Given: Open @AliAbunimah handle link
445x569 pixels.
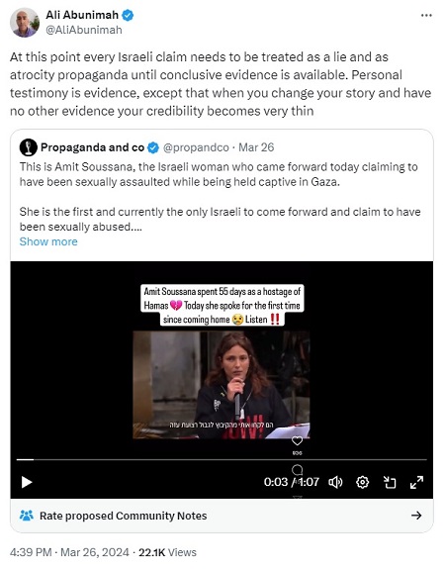Looking at the screenshot, I should tap(84, 30).
